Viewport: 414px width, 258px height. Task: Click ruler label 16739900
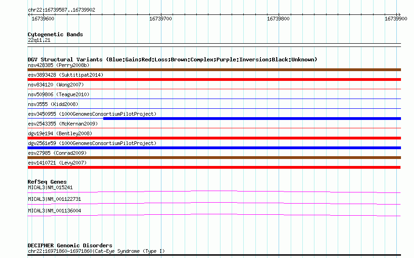[396, 19]
